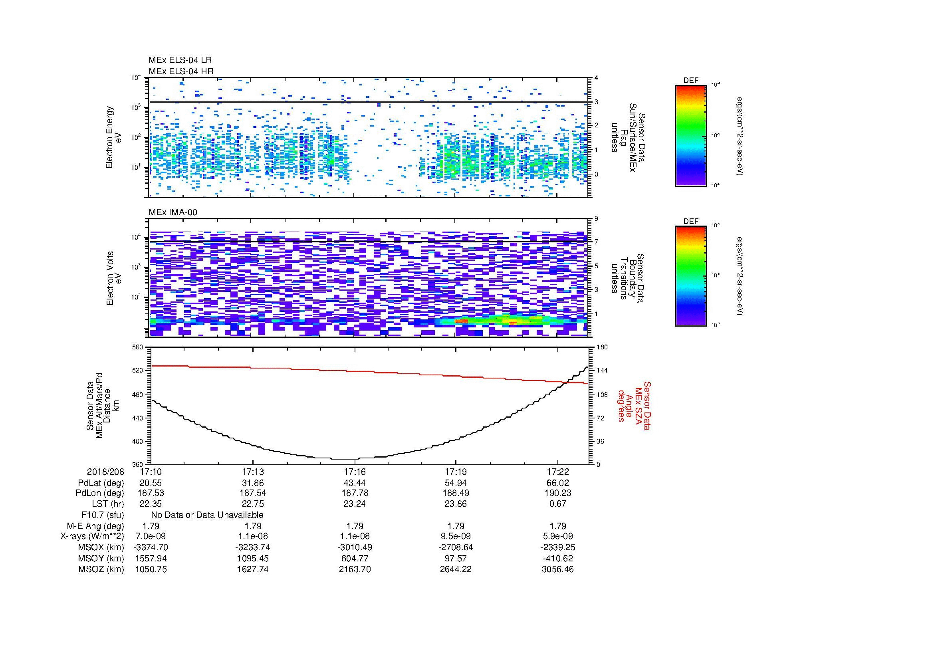Image resolution: width=934 pixels, height=660 pixels.
Task: Click the 360 altitude axis tick
Action: tap(138, 464)
